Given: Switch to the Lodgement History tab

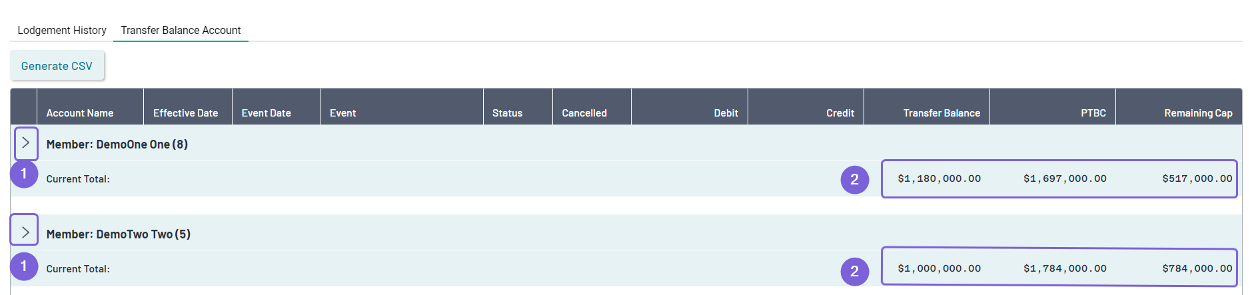Looking at the screenshot, I should [62, 30].
